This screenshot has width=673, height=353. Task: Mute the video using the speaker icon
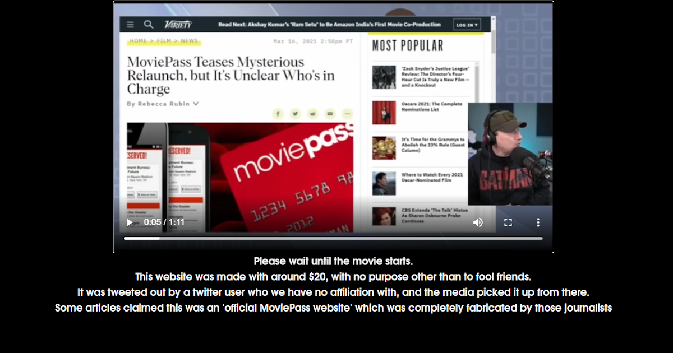(478, 222)
